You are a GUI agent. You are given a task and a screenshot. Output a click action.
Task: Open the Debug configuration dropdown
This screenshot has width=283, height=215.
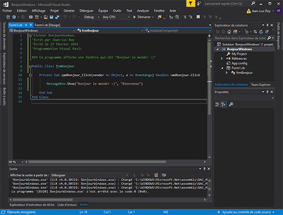click(92, 17)
